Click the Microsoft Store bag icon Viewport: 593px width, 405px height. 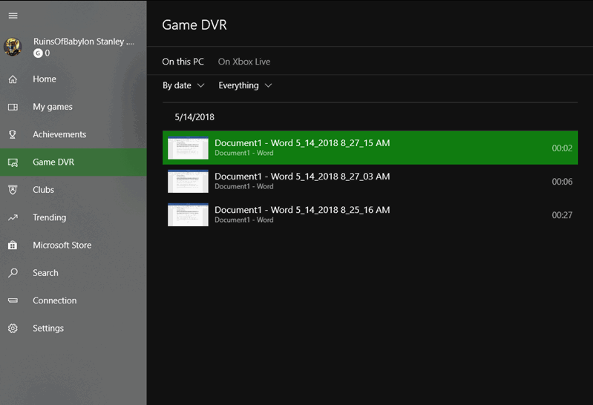pos(13,245)
